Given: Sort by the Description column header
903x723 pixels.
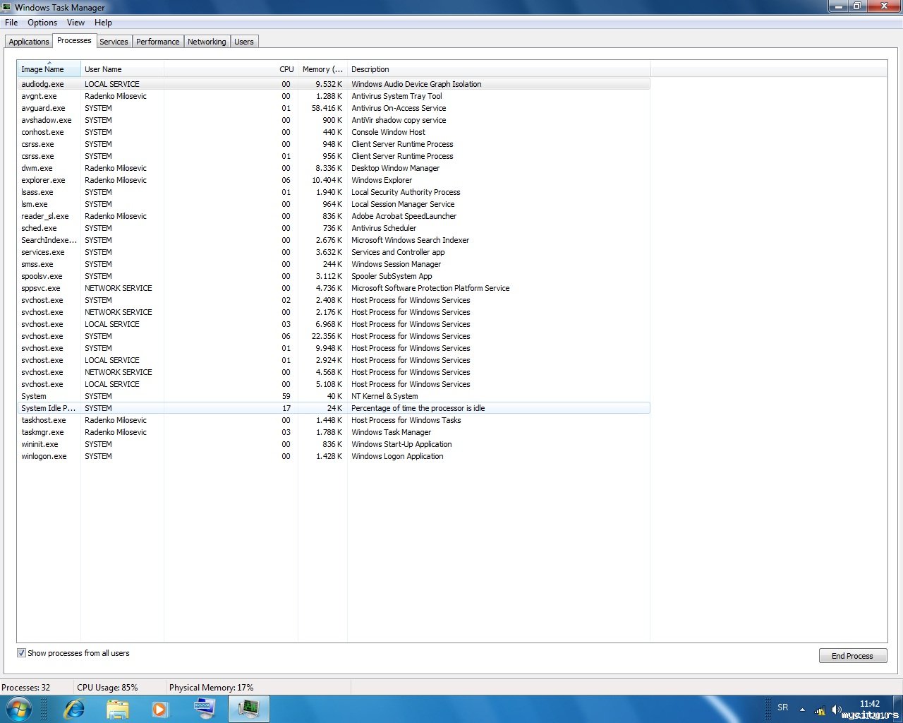Looking at the screenshot, I should click(499, 69).
